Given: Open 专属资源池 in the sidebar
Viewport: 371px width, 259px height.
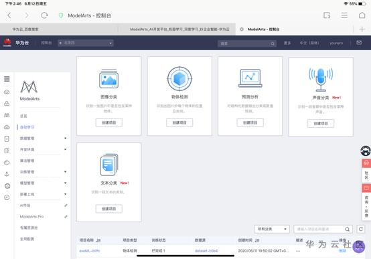Looking at the screenshot, I should click(29, 228).
